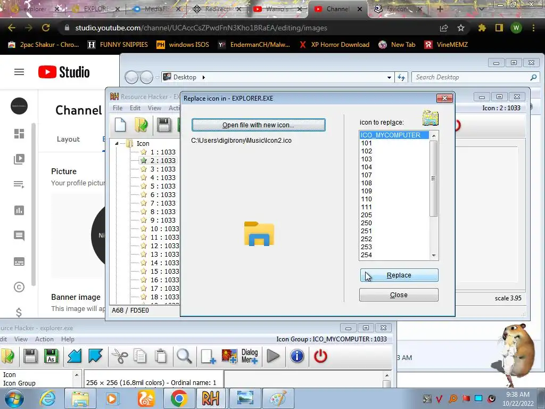Open Copyright icon in Studio sidebar
Screen dimensions: 545x409
tap(19, 287)
